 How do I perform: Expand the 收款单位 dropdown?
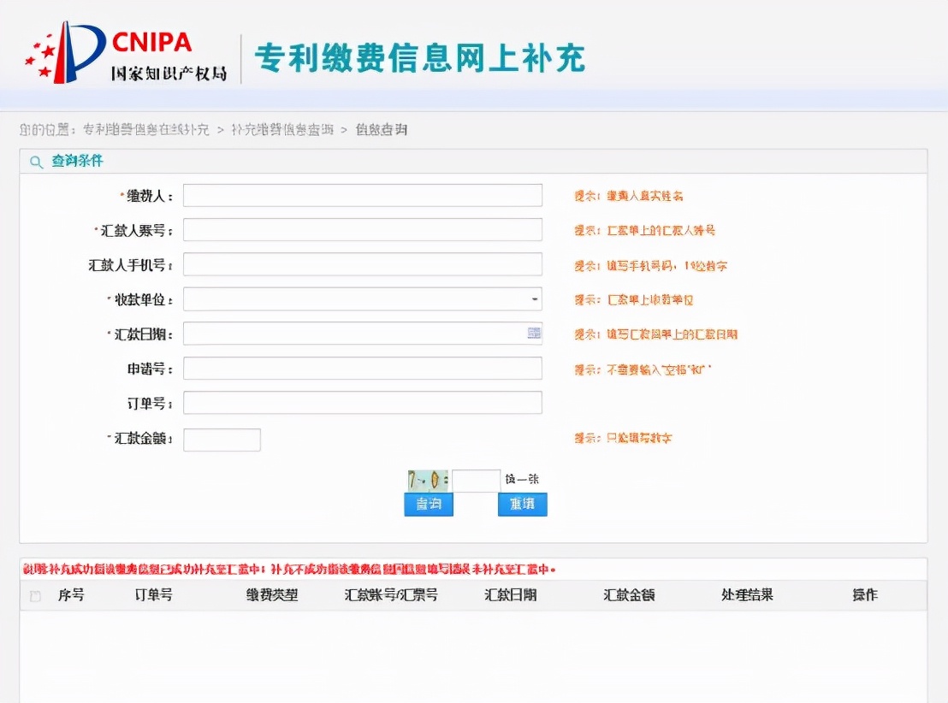(x=535, y=299)
